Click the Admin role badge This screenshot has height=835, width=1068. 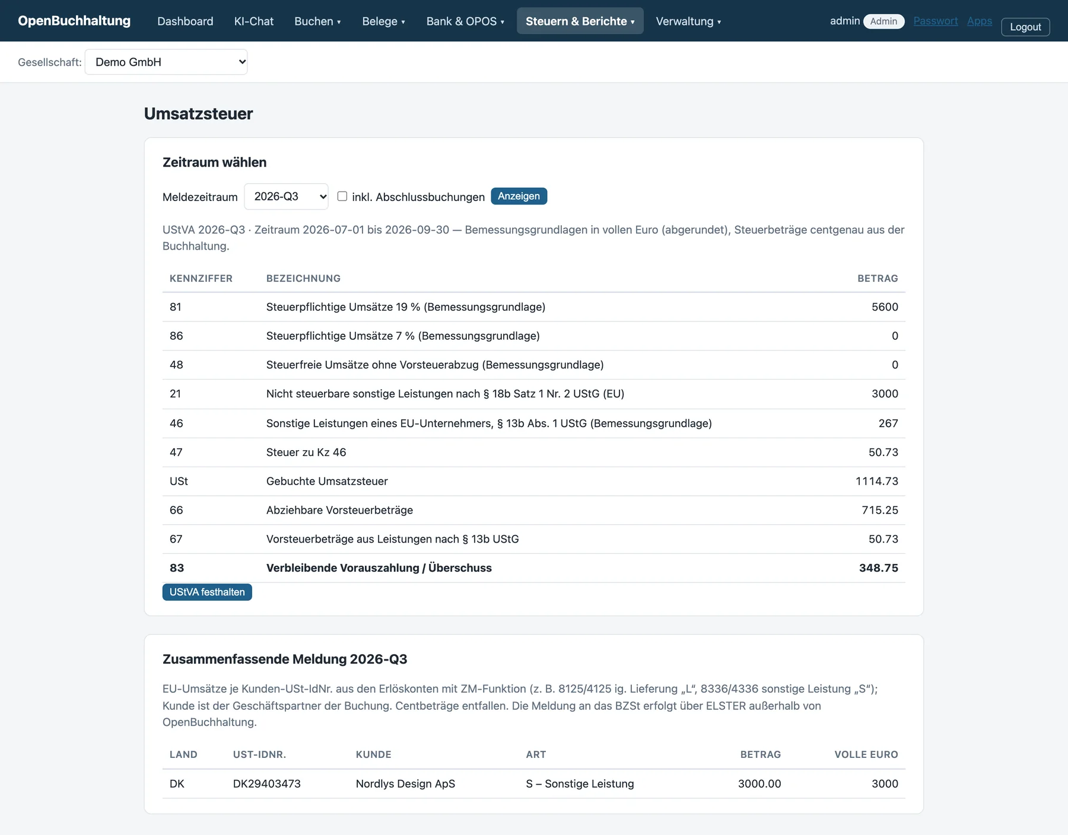[883, 21]
